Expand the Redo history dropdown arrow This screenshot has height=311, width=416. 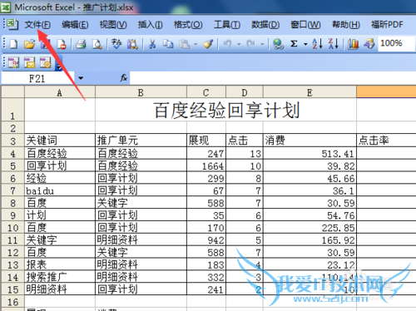[262, 44]
